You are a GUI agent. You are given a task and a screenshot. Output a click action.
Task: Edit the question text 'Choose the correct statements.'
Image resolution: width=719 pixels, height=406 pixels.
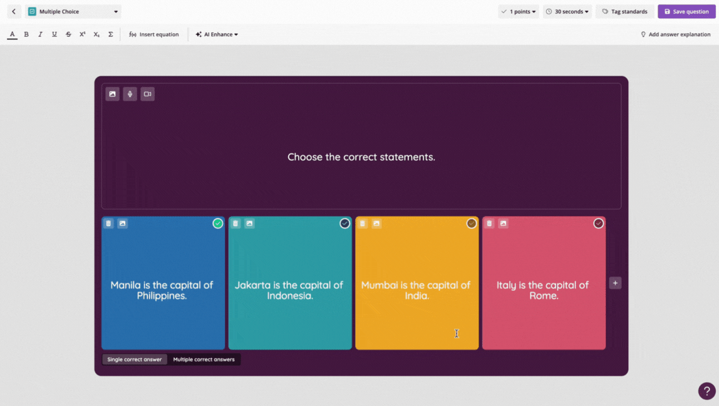[x=361, y=157]
